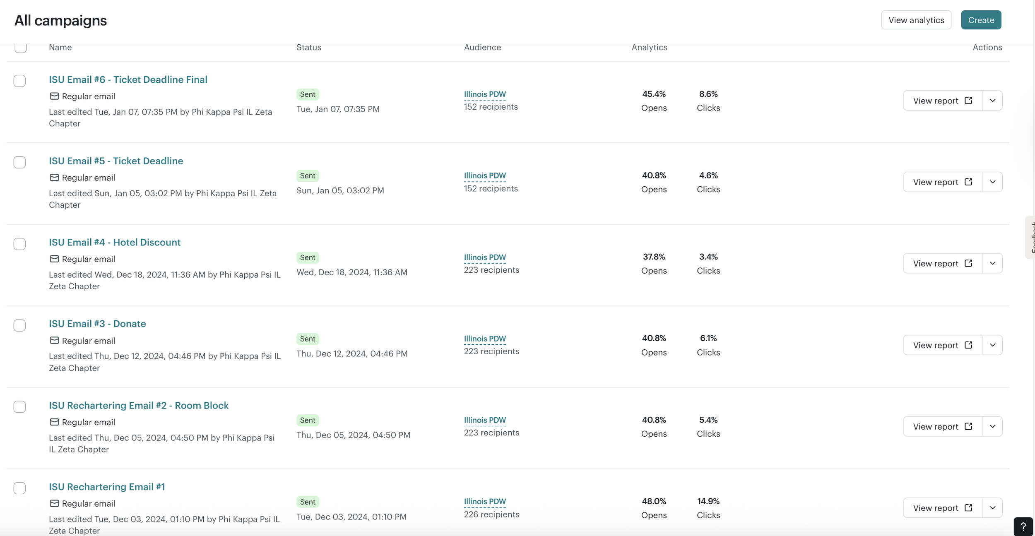Image resolution: width=1035 pixels, height=536 pixels.
Task: Click the envelope icon beside ISU Email #4 Hotel Discount
Action: click(54, 259)
